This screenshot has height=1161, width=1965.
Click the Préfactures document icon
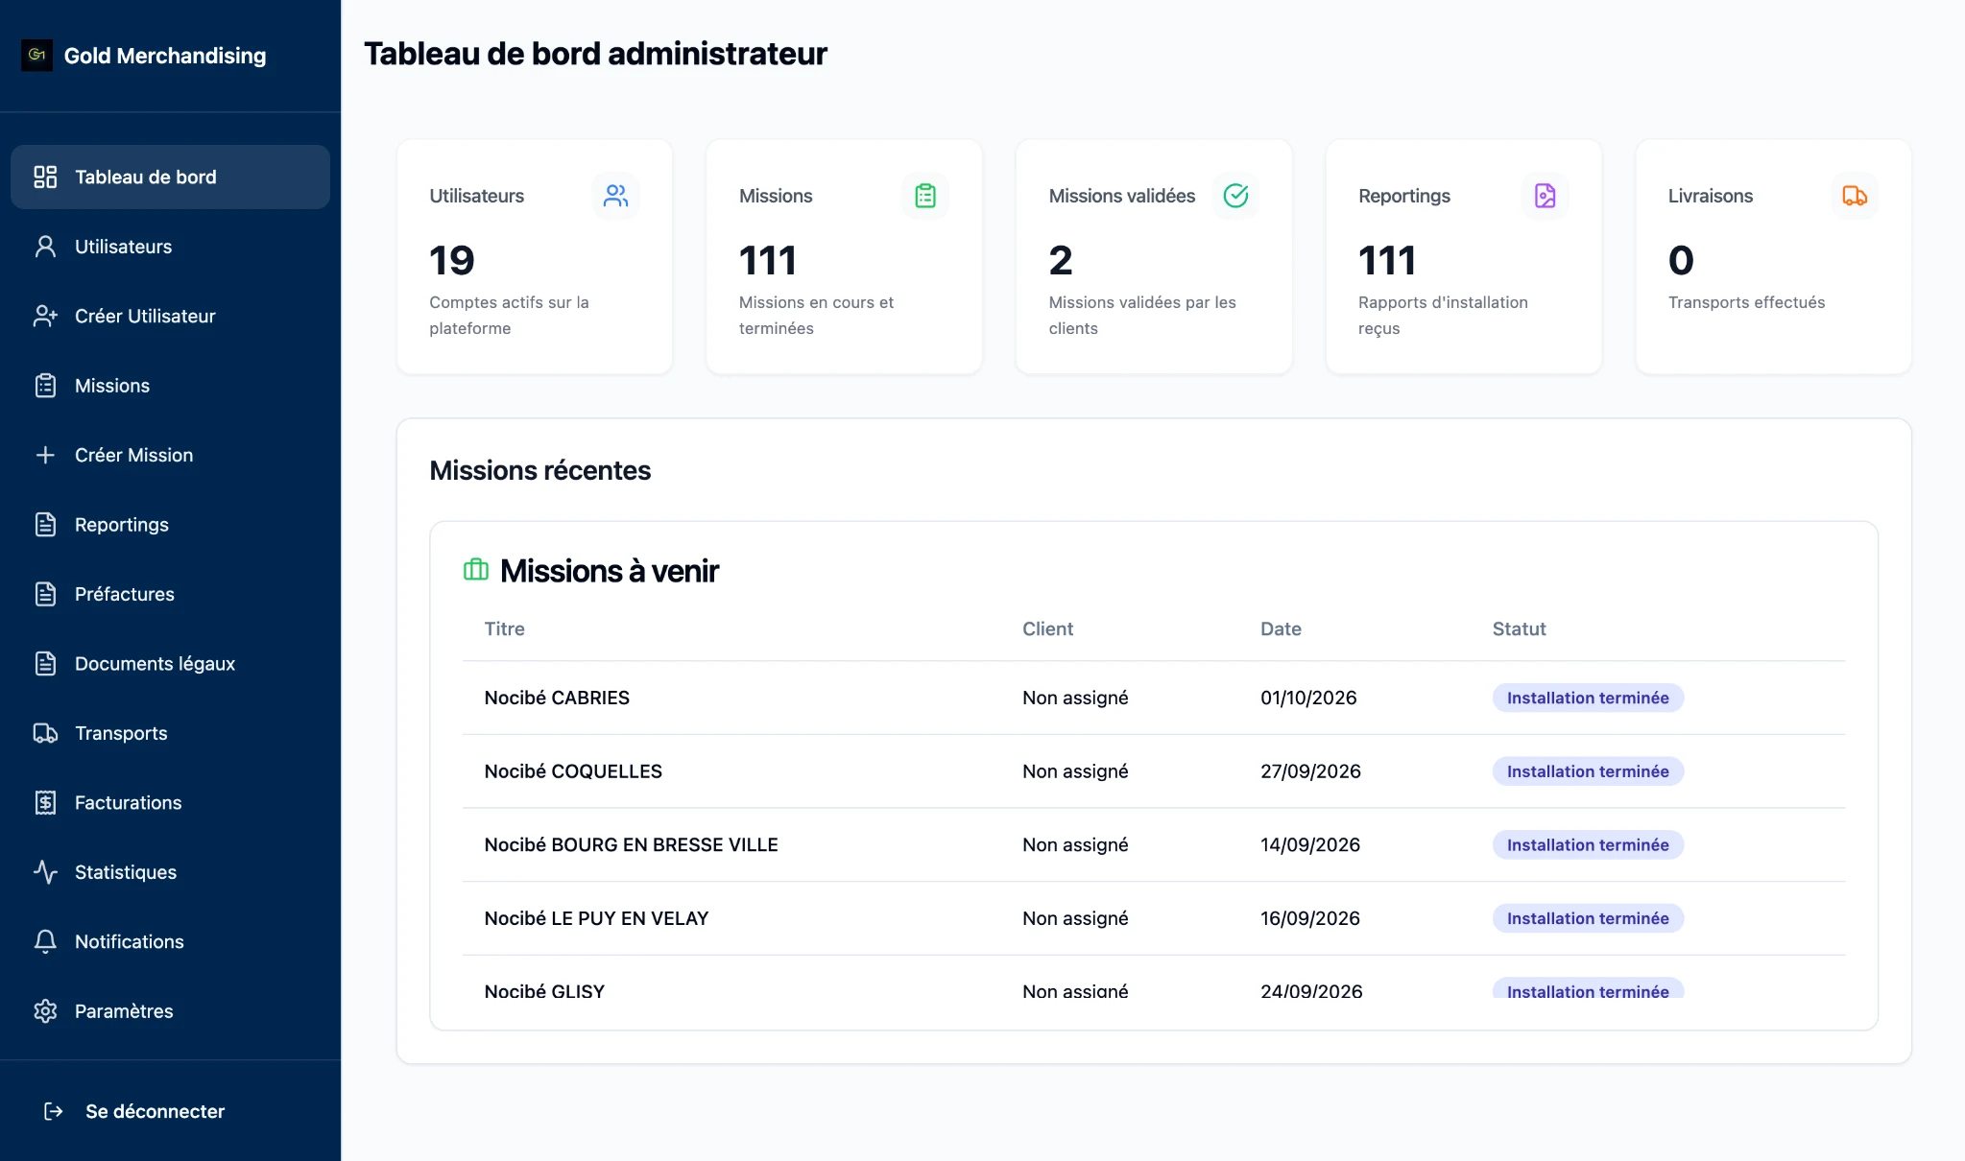pos(45,594)
